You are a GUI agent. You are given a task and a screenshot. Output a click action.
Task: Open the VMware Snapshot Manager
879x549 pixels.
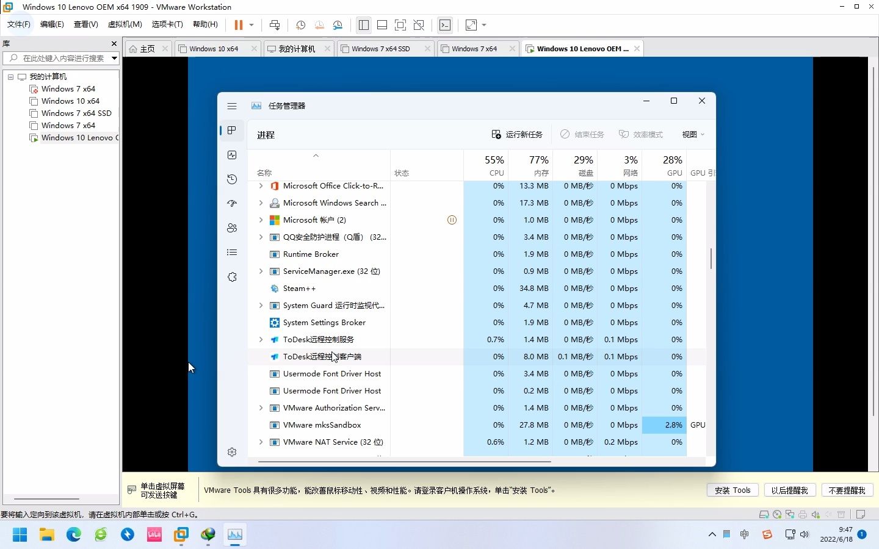click(x=338, y=25)
